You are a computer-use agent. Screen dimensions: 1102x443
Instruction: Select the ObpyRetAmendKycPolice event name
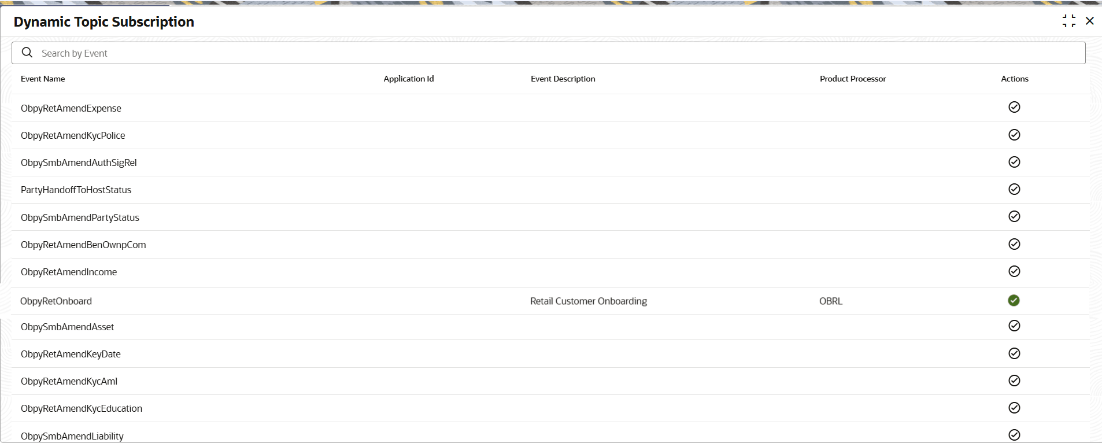click(x=73, y=135)
